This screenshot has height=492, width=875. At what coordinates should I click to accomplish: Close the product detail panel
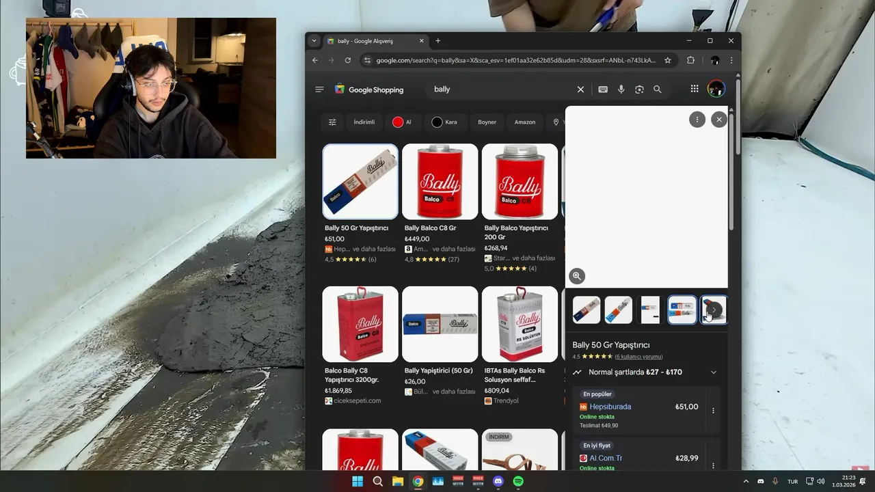pos(718,120)
